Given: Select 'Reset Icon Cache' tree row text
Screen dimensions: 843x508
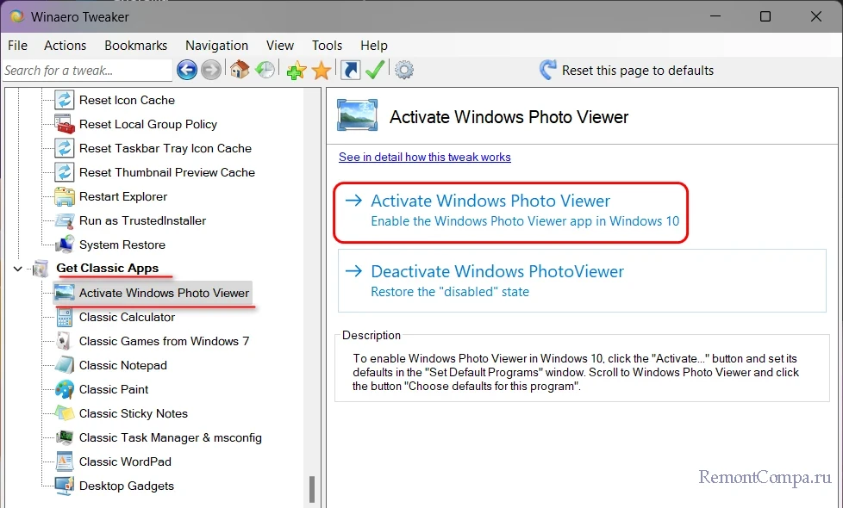Looking at the screenshot, I should [127, 100].
